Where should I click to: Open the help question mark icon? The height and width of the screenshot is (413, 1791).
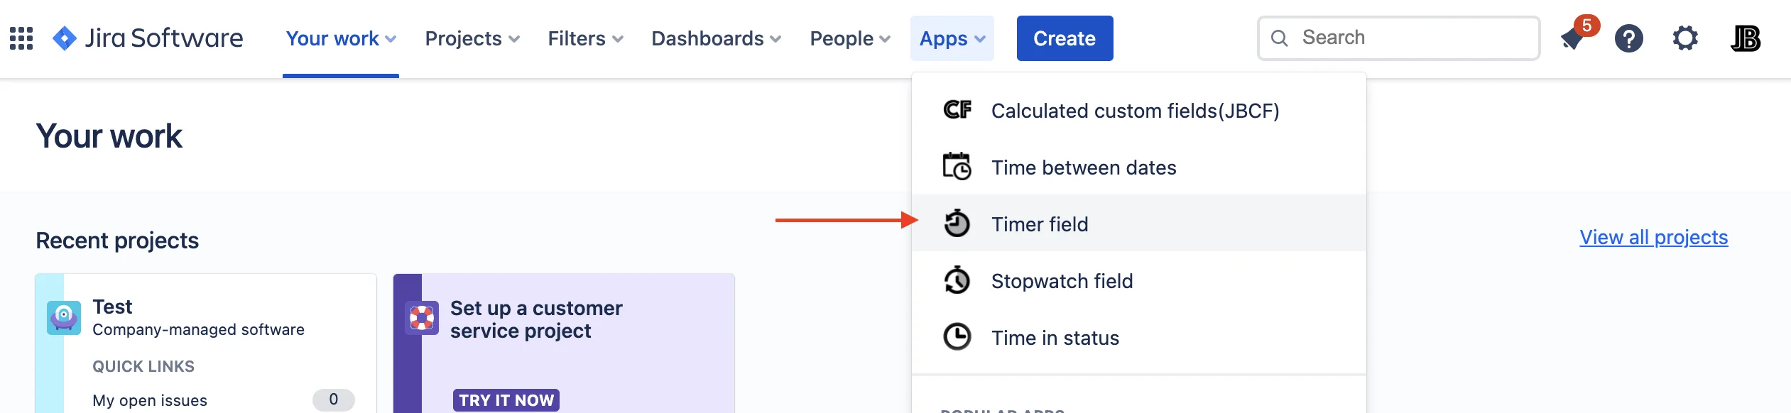point(1629,38)
